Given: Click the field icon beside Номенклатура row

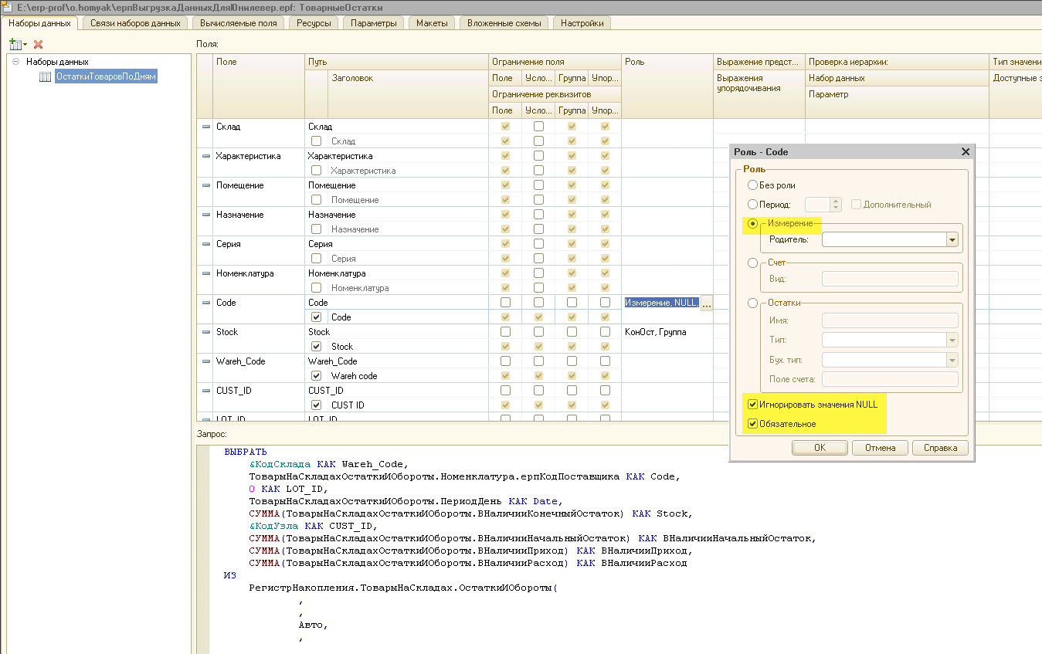Looking at the screenshot, I should [x=206, y=273].
